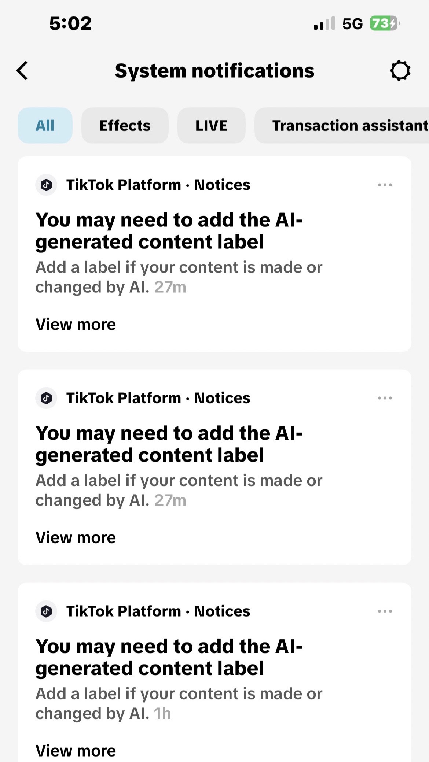
Task: Select the All filter tab
Action: 45,125
